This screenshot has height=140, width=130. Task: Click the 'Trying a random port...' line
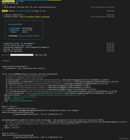14,15
